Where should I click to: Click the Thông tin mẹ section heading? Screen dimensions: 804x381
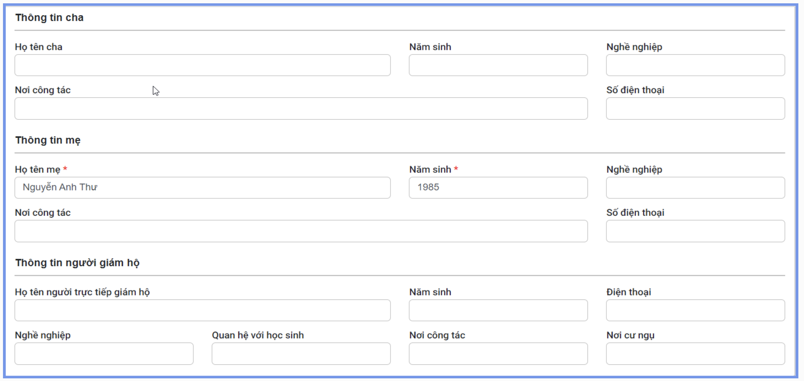point(48,140)
